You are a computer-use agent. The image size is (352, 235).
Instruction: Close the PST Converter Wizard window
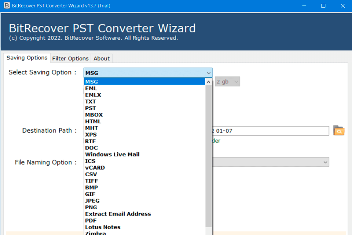(x=342, y=6)
